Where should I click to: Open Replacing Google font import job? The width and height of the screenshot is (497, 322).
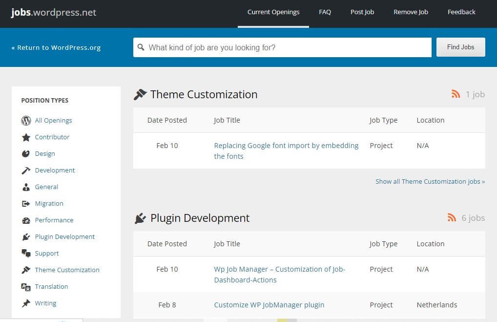coord(286,150)
